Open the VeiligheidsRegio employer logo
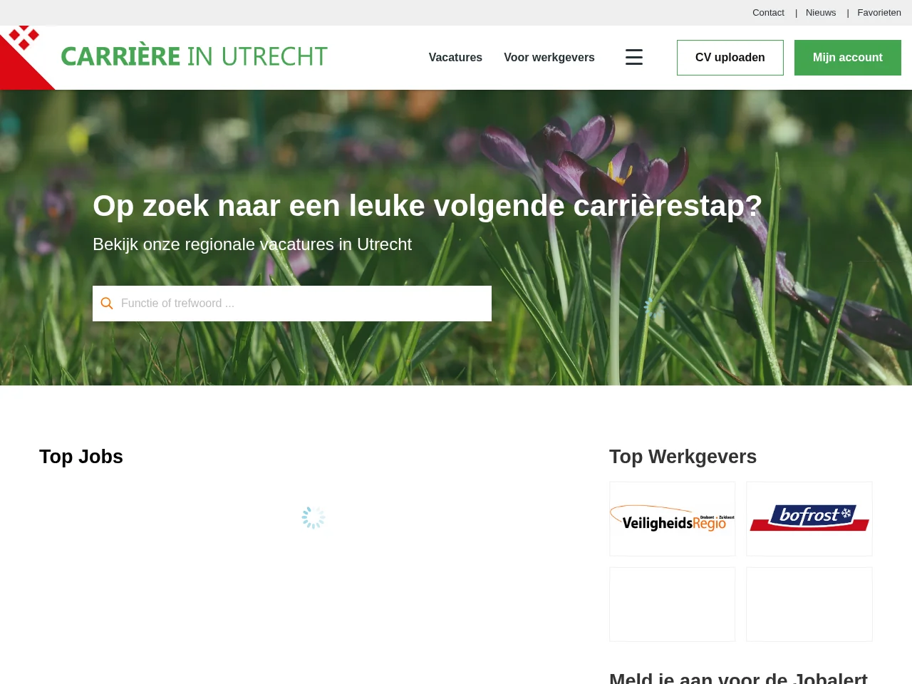 (672, 519)
